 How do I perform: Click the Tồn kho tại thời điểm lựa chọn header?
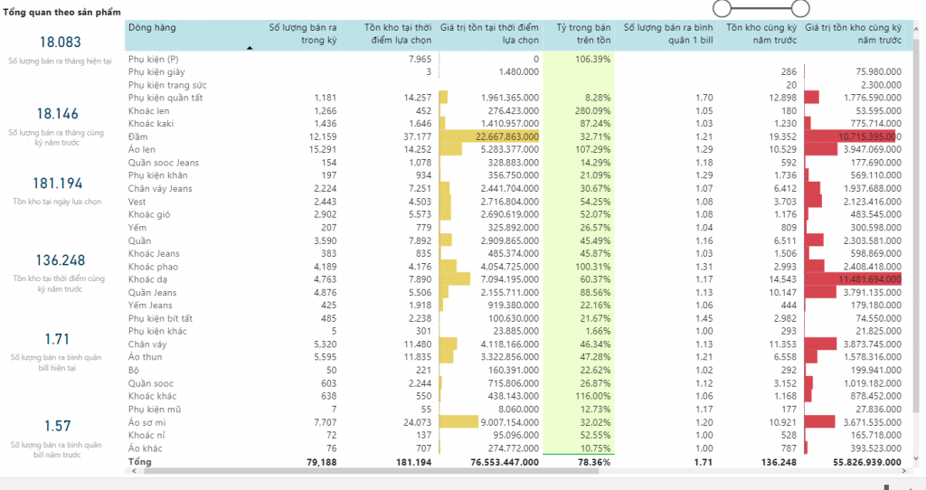(398, 33)
